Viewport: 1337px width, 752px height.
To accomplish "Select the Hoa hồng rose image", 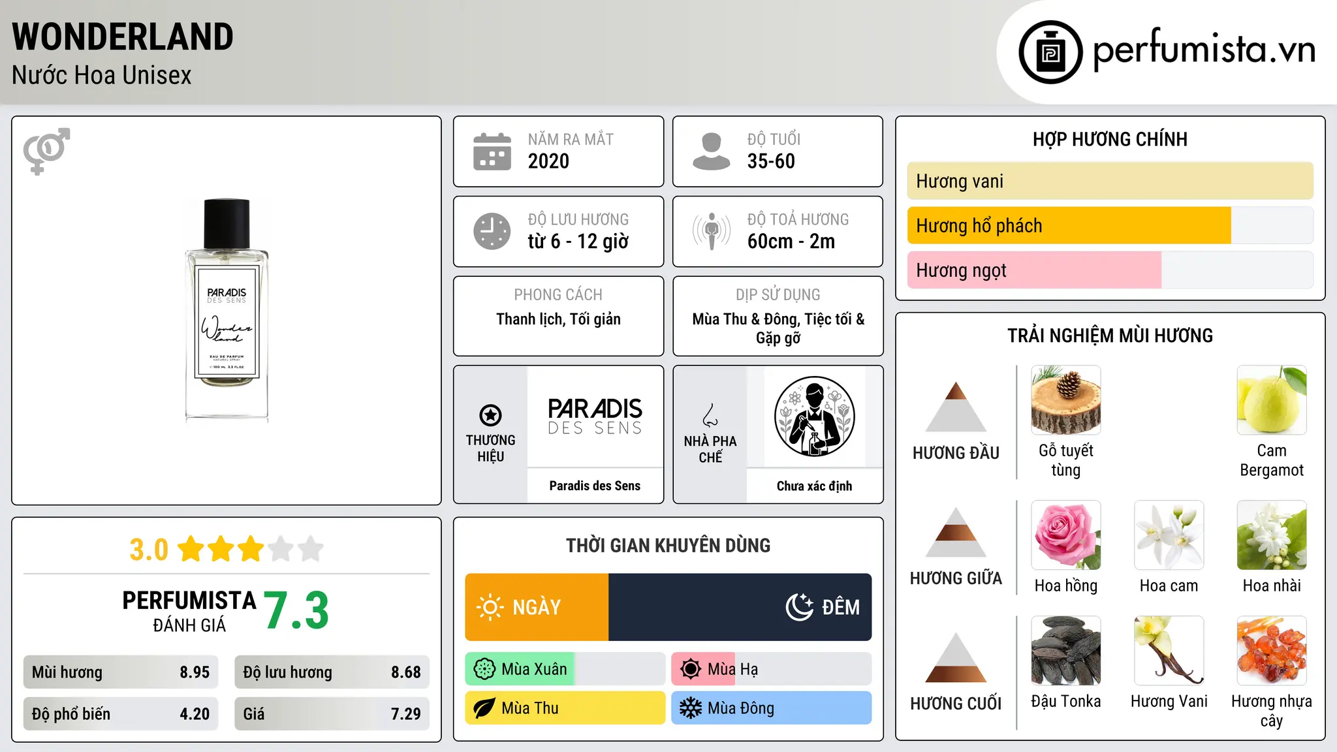I will tap(1066, 535).
